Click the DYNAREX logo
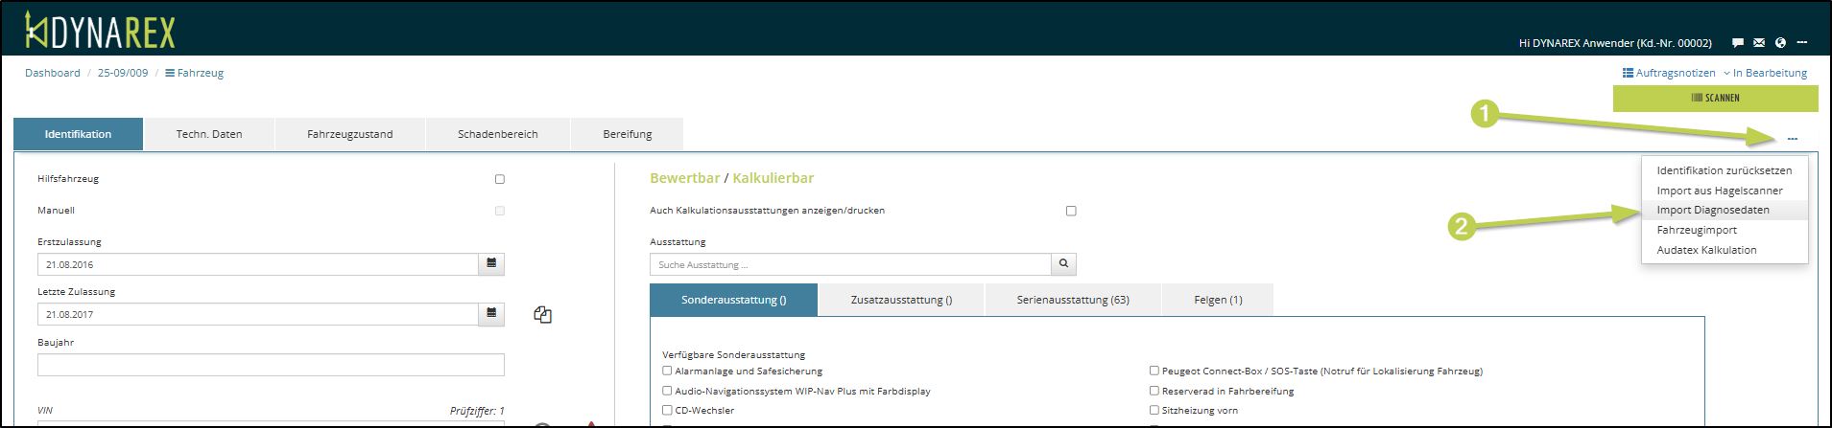The height and width of the screenshot is (428, 1832). click(100, 32)
